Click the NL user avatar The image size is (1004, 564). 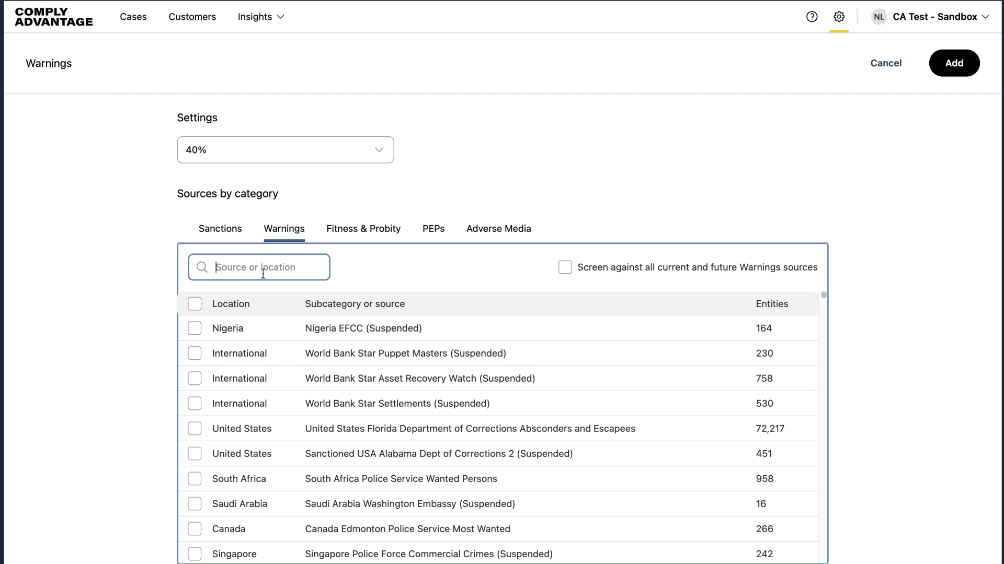pyautogui.click(x=879, y=17)
